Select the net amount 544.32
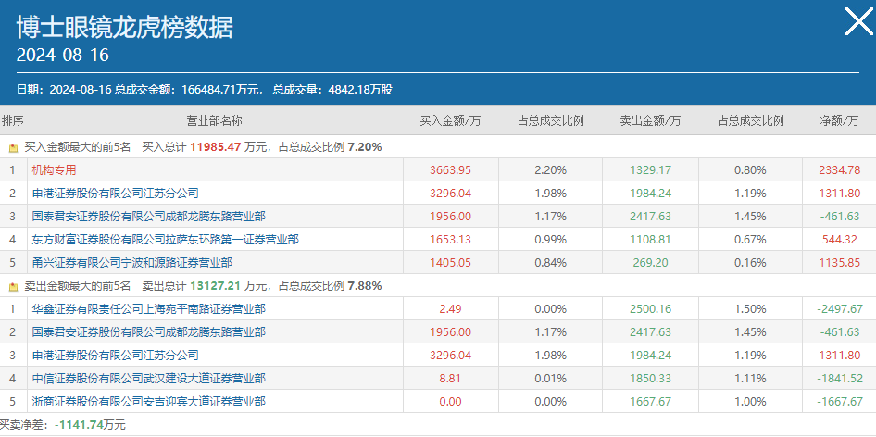This screenshot has width=876, height=437. [x=839, y=240]
